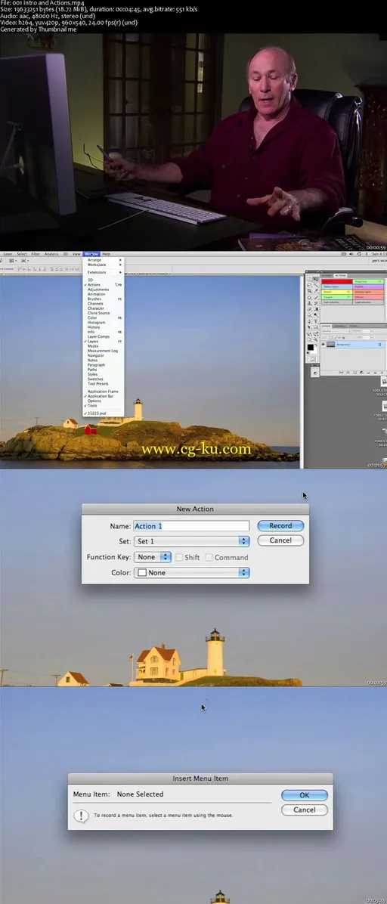Enable the Command checkbox in New Action

pos(209,558)
